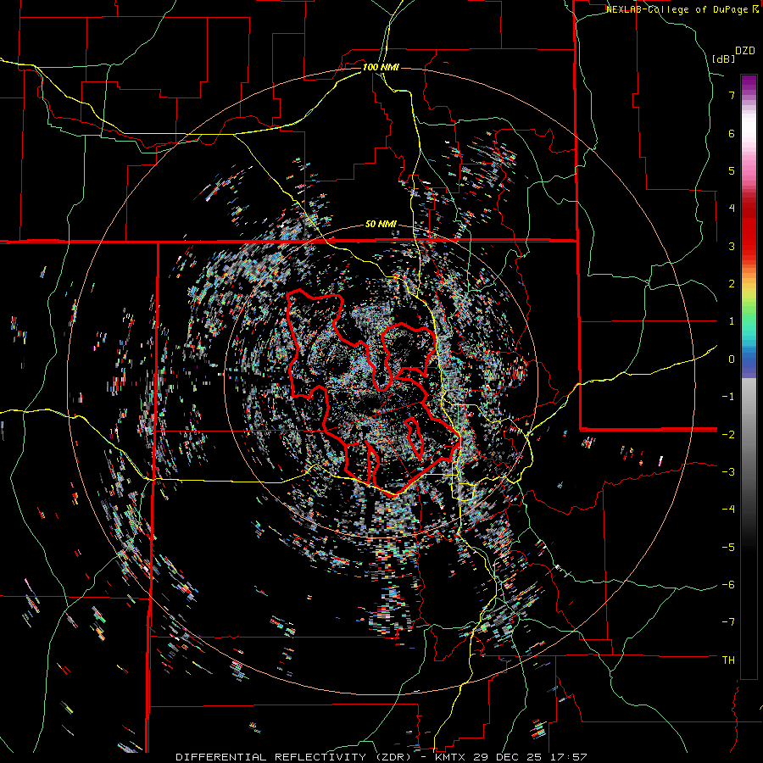This screenshot has width=763, height=763.
Task: Click the '100 NMI' range ring label
Action: pos(381,67)
